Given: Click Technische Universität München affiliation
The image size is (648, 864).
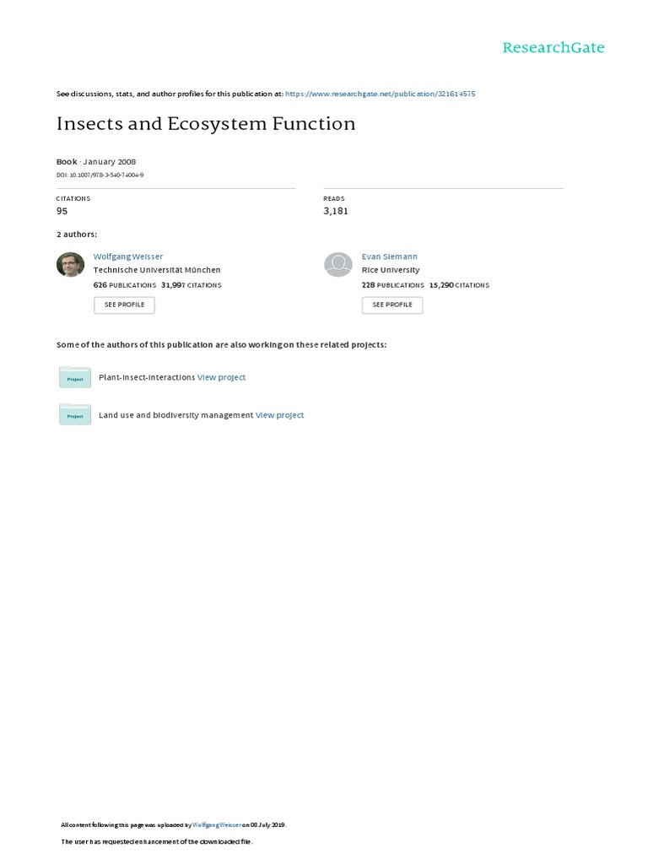Looking at the screenshot, I should (157, 270).
